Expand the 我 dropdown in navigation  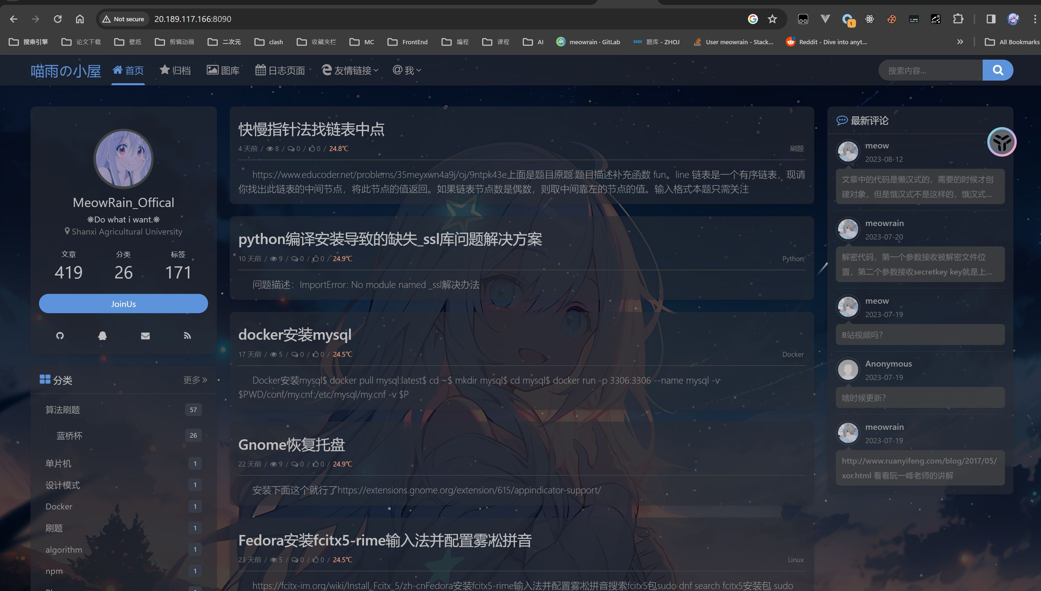pos(407,71)
